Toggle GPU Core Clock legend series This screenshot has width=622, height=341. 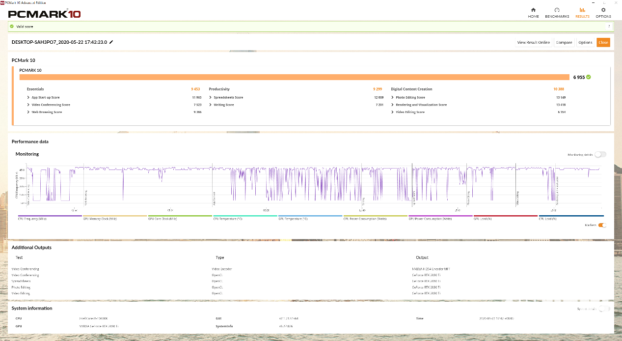coord(180,218)
